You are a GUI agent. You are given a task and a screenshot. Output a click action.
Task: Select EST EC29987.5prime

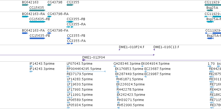[x=157, y=74]
